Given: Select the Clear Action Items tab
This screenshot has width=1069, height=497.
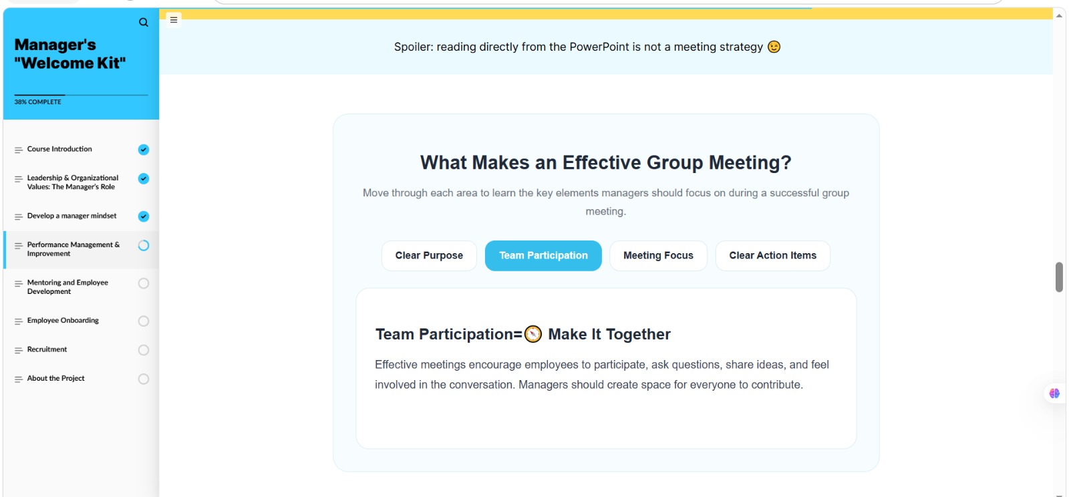Looking at the screenshot, I should coord(773,256).
